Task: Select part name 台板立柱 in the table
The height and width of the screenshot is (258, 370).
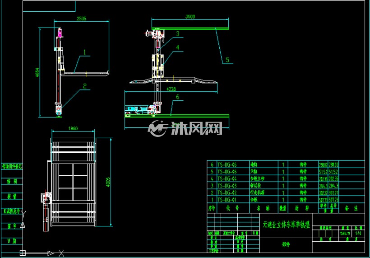Action: point(257,178)
